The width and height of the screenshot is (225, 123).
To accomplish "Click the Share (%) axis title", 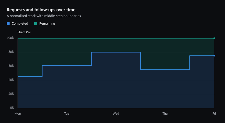I will coord(24,32).
